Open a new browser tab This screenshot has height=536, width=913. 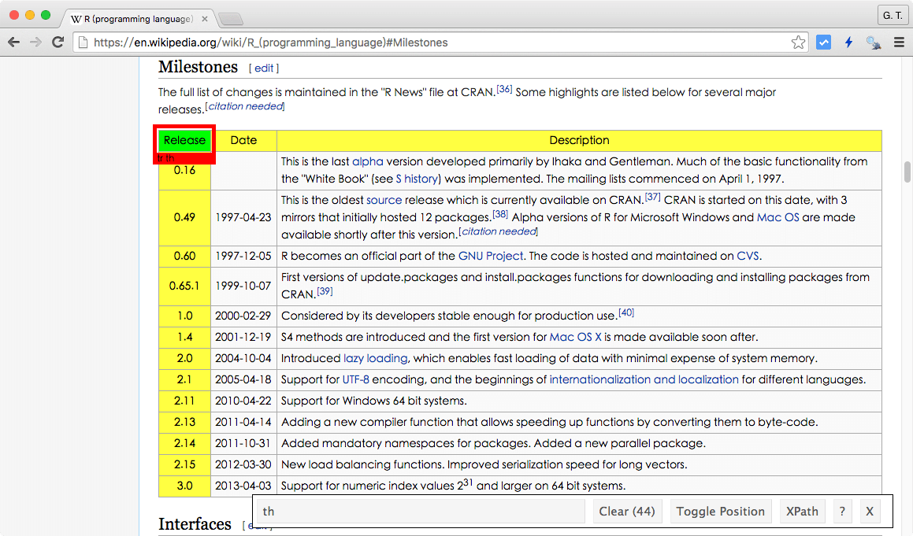pyautogui.click(x=229, y=18)
